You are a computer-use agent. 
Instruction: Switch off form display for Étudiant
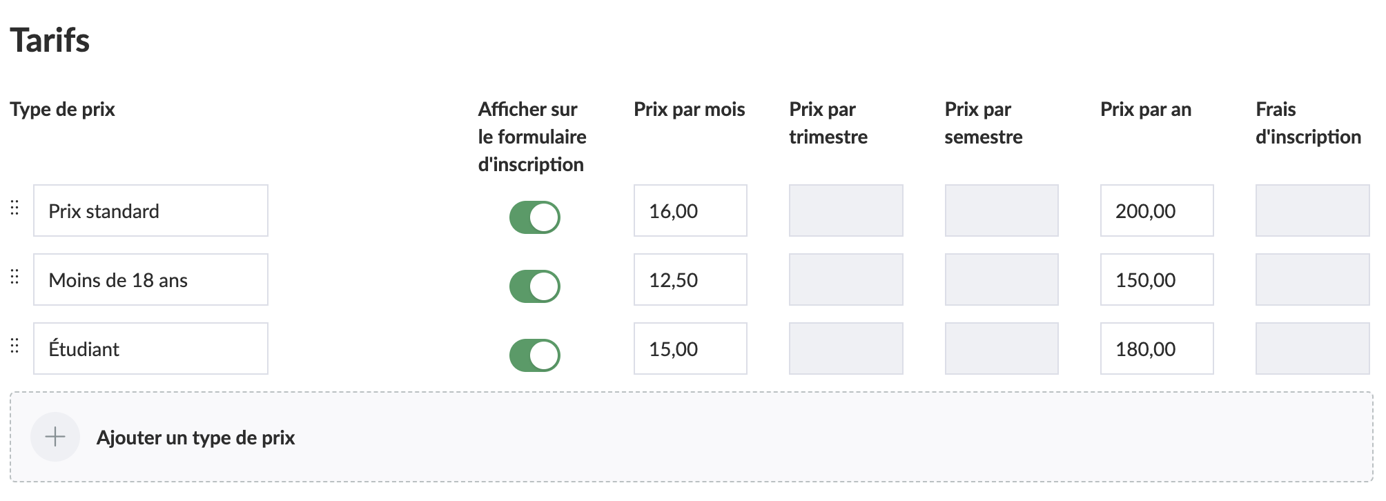[x=534, y=355]
